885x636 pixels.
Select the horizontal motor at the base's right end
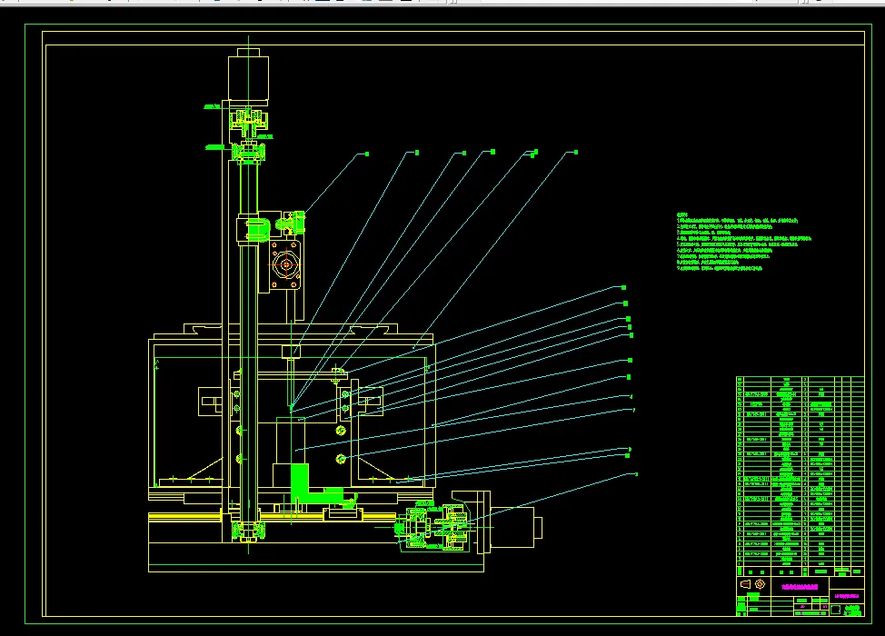coord(516,527)
